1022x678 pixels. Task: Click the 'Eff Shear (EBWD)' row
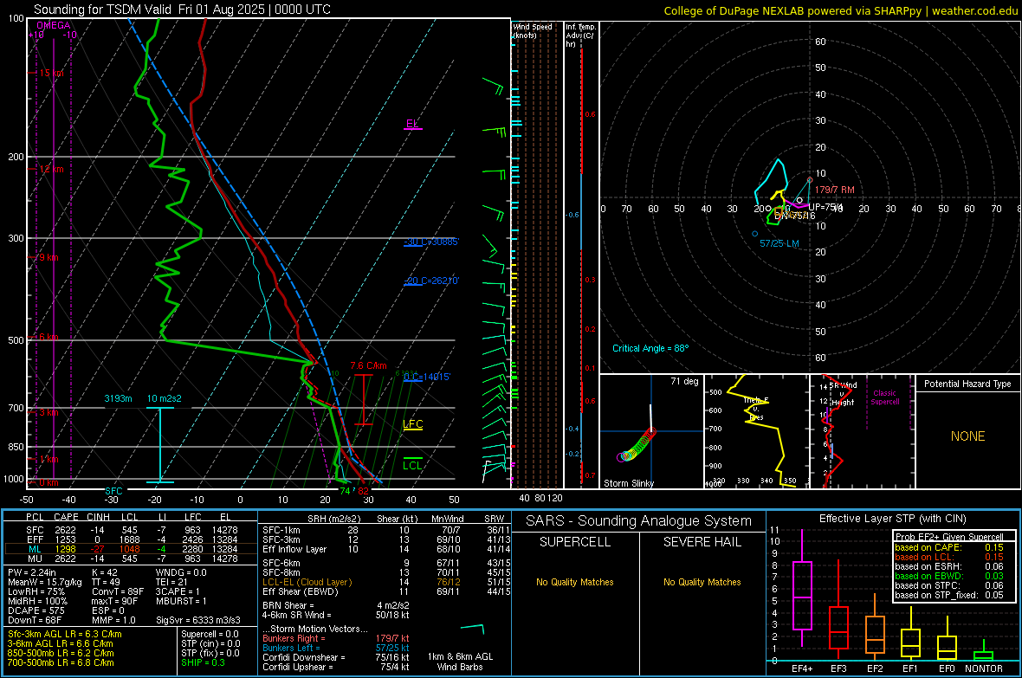(385, 592)
